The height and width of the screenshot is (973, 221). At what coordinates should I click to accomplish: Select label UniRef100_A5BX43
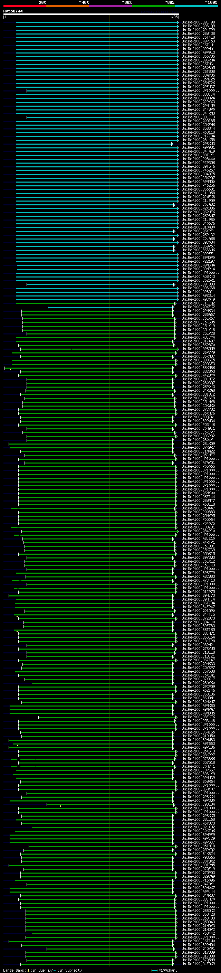[198, 276]
